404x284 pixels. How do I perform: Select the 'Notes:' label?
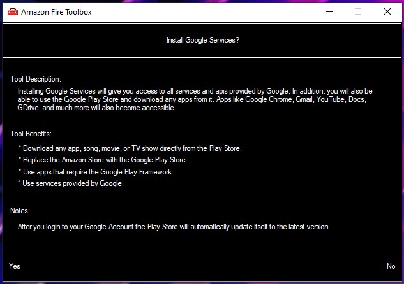[20, 211]
